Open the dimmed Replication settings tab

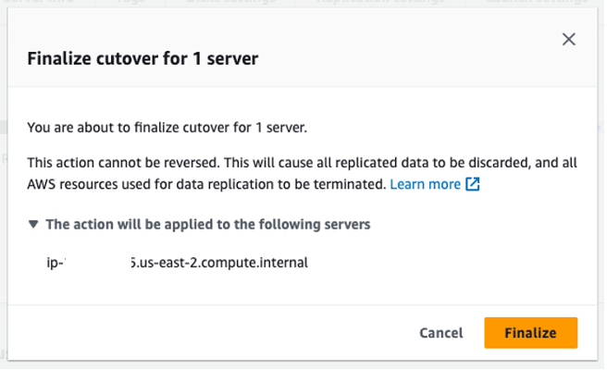(381, 2)
